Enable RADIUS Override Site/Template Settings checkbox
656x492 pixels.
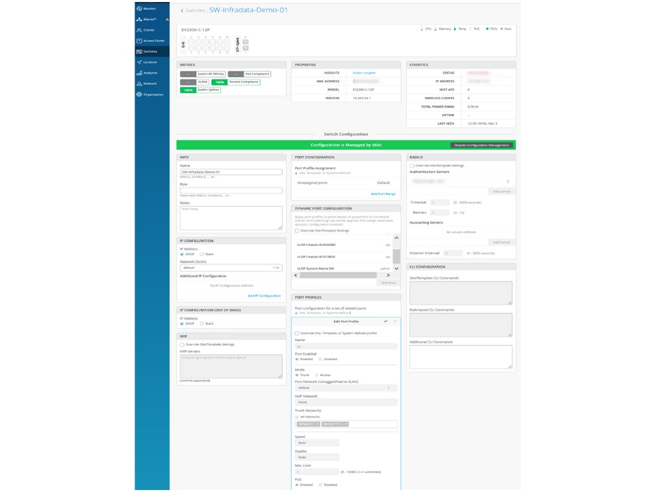(x=411, y=165)
